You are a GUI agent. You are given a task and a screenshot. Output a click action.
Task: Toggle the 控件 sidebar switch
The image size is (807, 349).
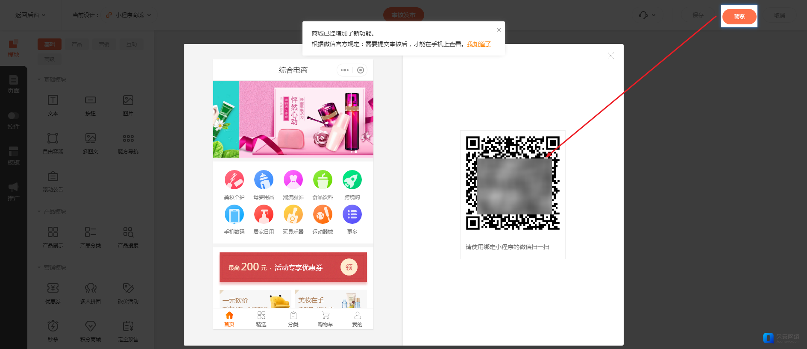(x=13, y=116)
